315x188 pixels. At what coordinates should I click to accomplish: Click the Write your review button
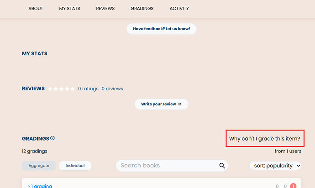tap(162, 104)
